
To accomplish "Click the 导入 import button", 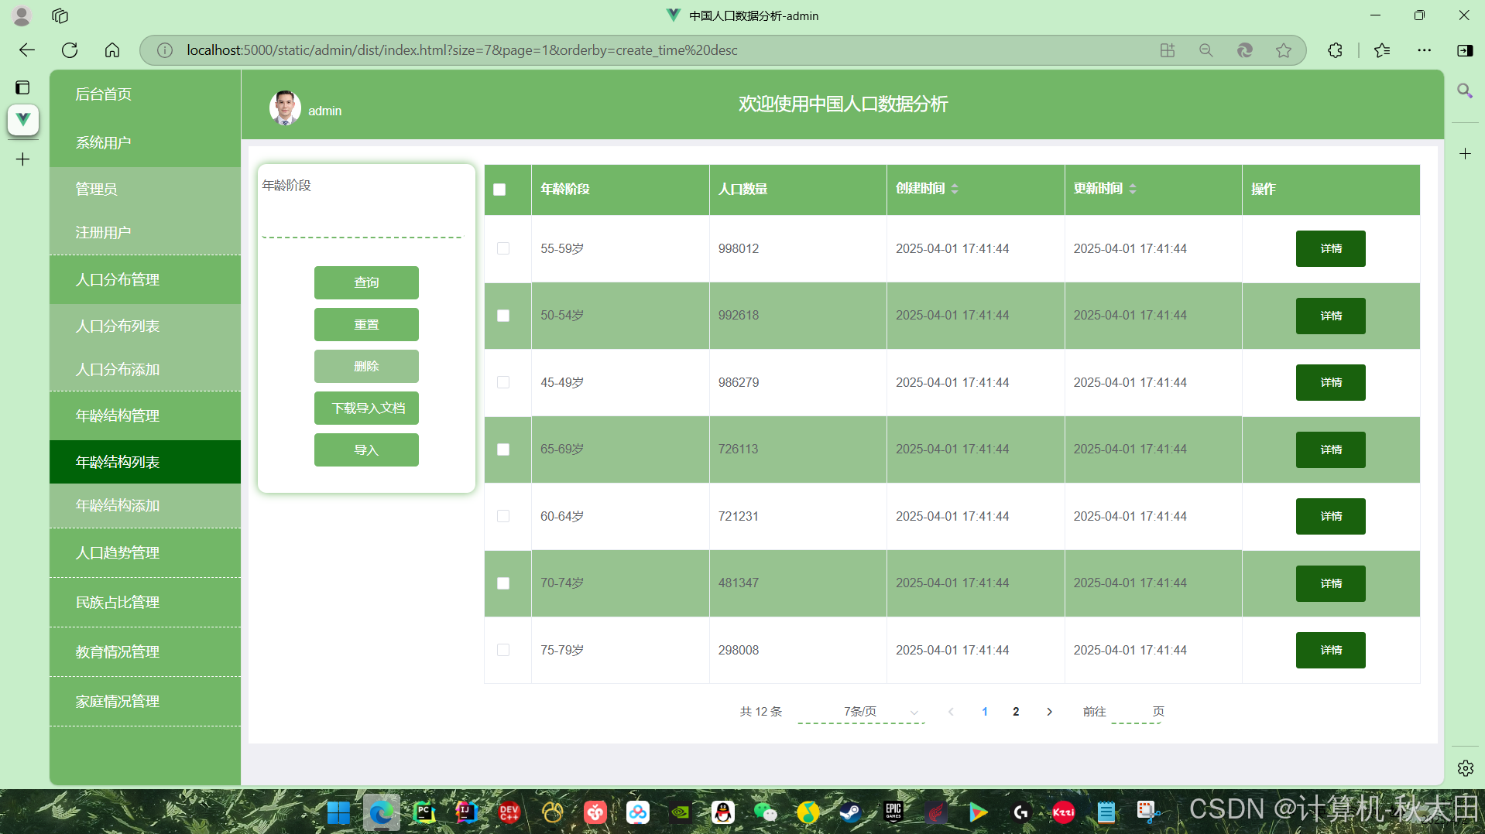I will click(x=366, y=449).
